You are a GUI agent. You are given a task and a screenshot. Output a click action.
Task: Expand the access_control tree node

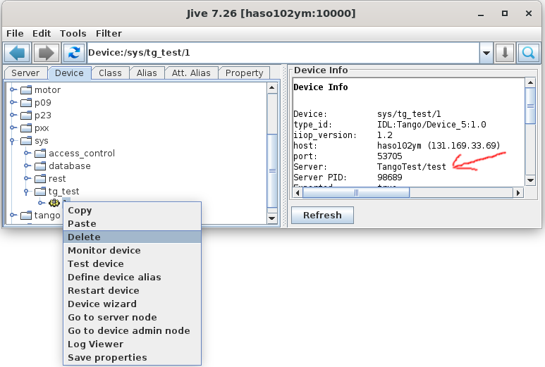point(27,153)
